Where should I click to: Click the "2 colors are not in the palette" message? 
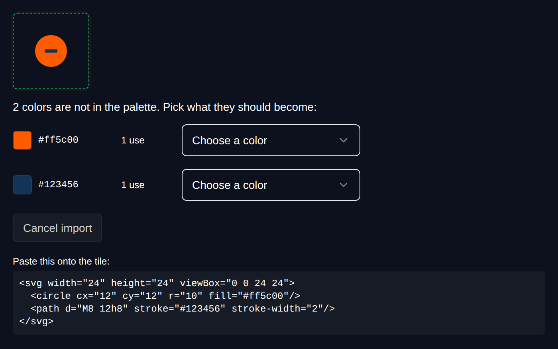pyautogui.click(x=165, y=107)
